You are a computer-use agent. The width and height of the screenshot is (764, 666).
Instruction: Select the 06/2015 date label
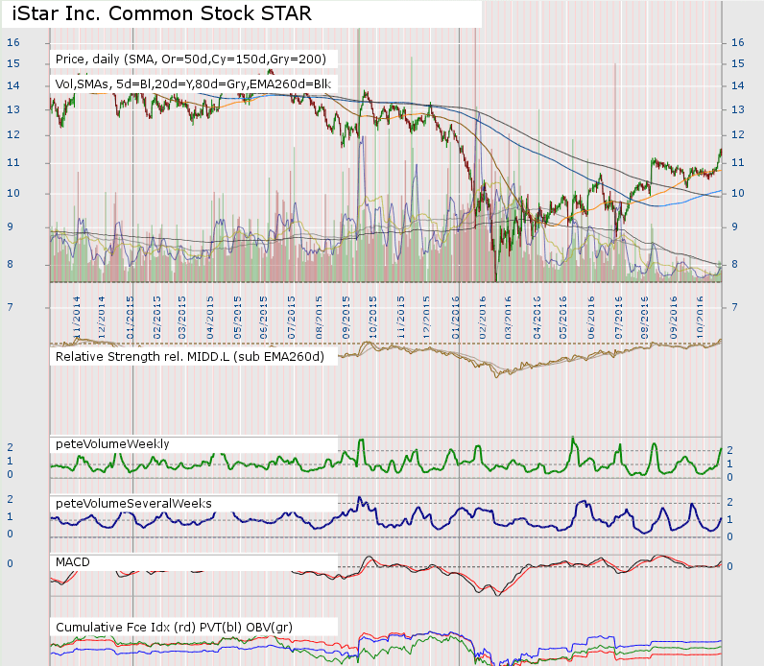pyautogui.click(x=264, y=318)
